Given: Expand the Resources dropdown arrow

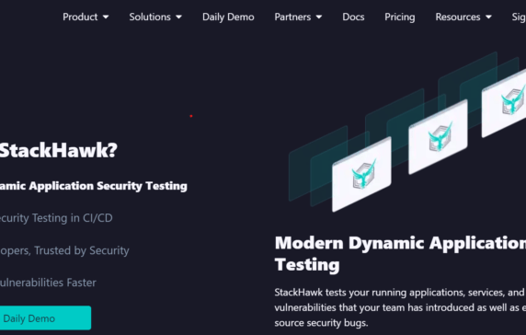Looking at the screenshot, I should coord(489,17).
